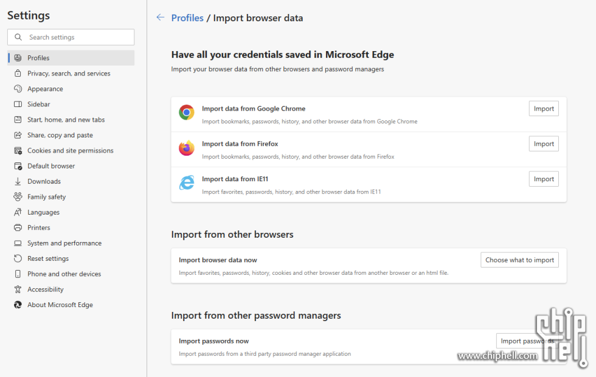The image size is (596, 377).
Task: Click the Profiles sidebar icon
Action: click(18, 58)
